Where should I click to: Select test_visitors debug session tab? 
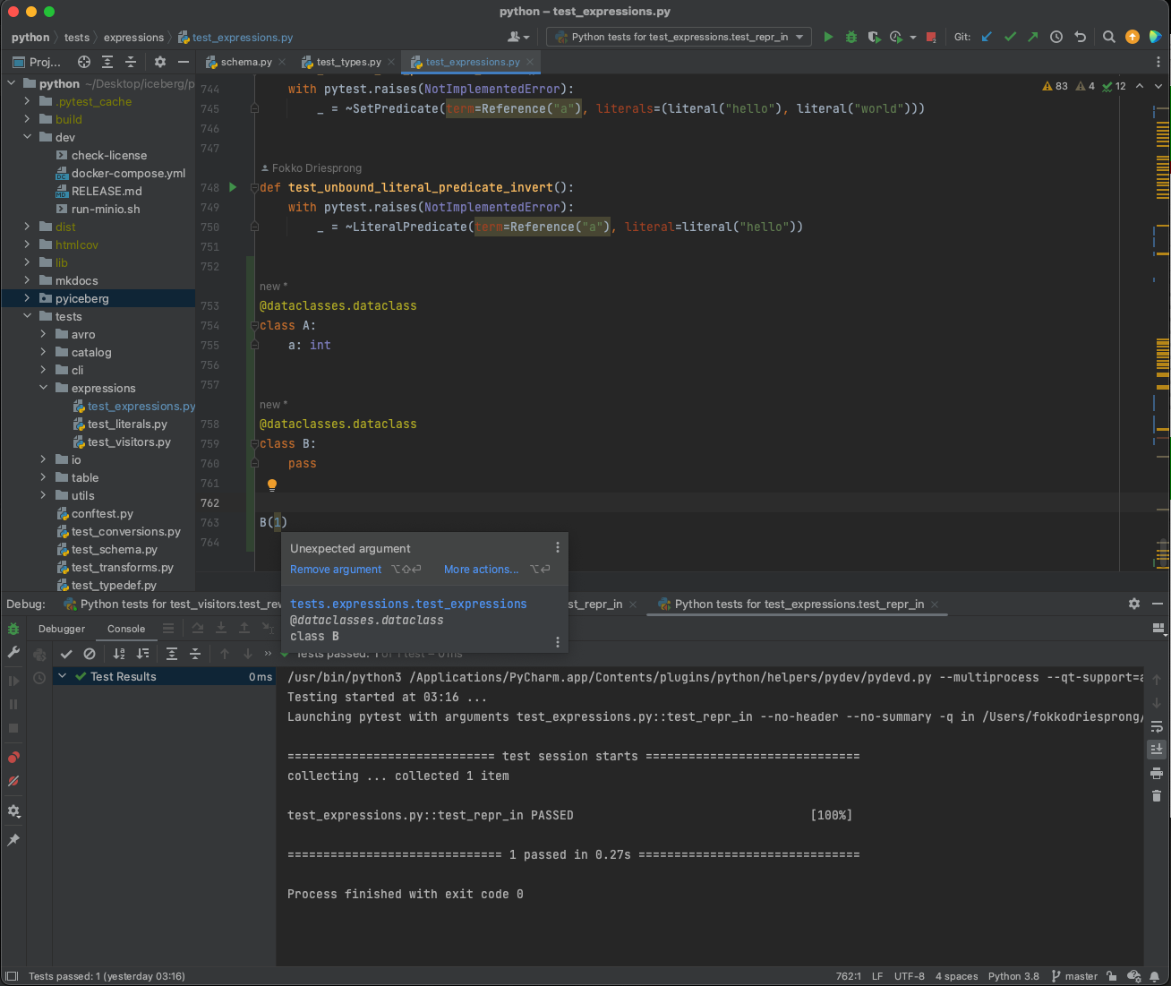[172, 604]
